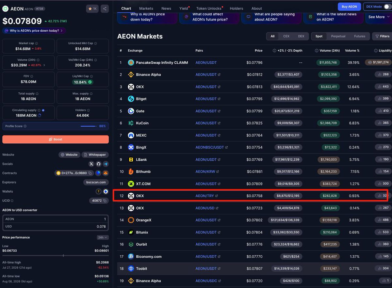The image size is (392, 288).
Task: Click the circulating supply progress ring
Action: (40, 116)
